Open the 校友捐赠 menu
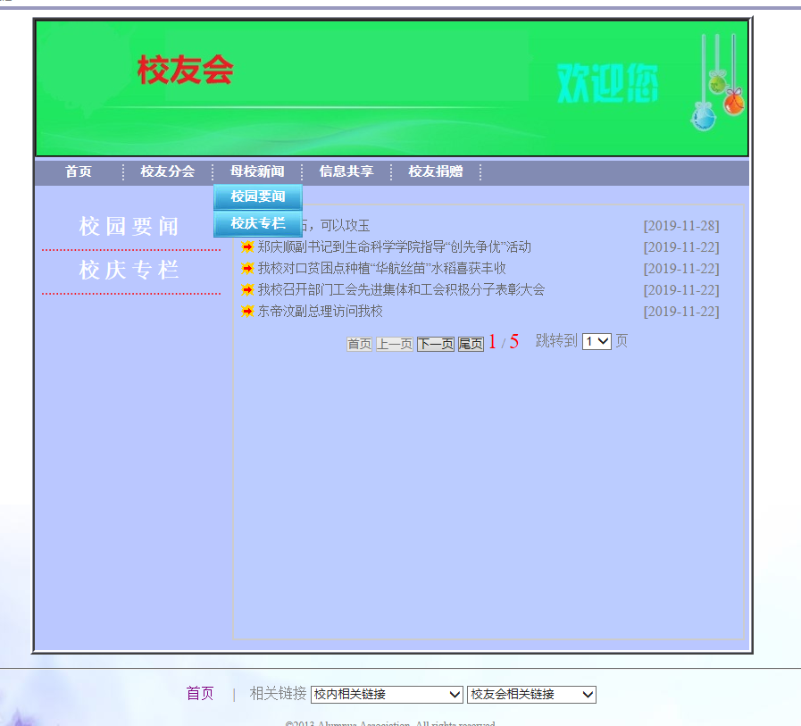This screenshot has width=801, height=726. 436,172
